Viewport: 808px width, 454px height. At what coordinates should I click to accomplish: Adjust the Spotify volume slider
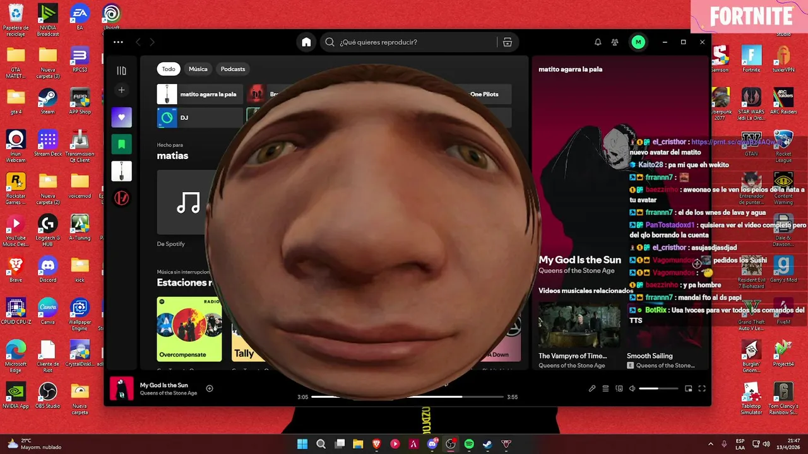coord(658,388)
